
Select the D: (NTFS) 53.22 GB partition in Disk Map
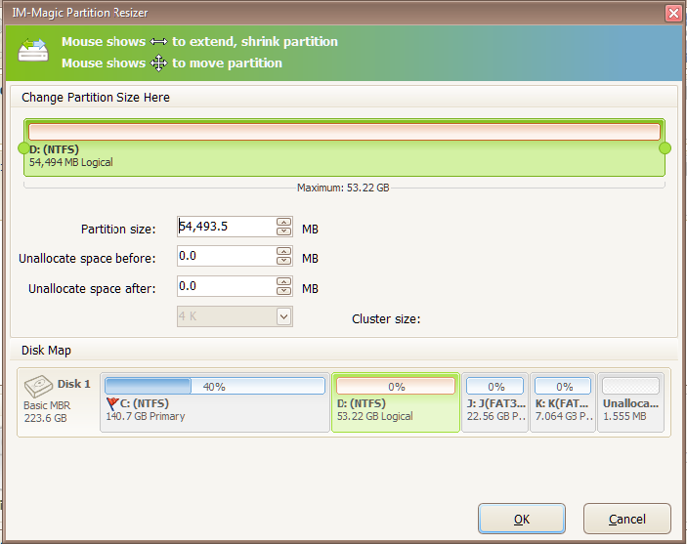click(x=396, y=402)
